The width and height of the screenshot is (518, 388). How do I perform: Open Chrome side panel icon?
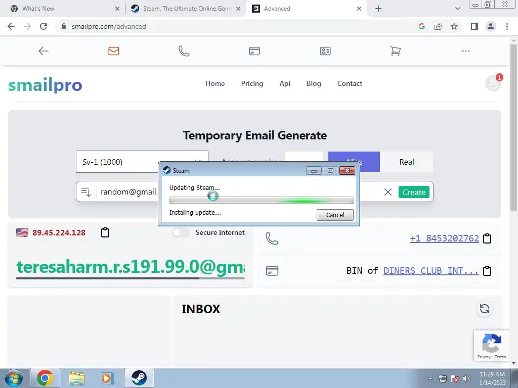[474, 26]
